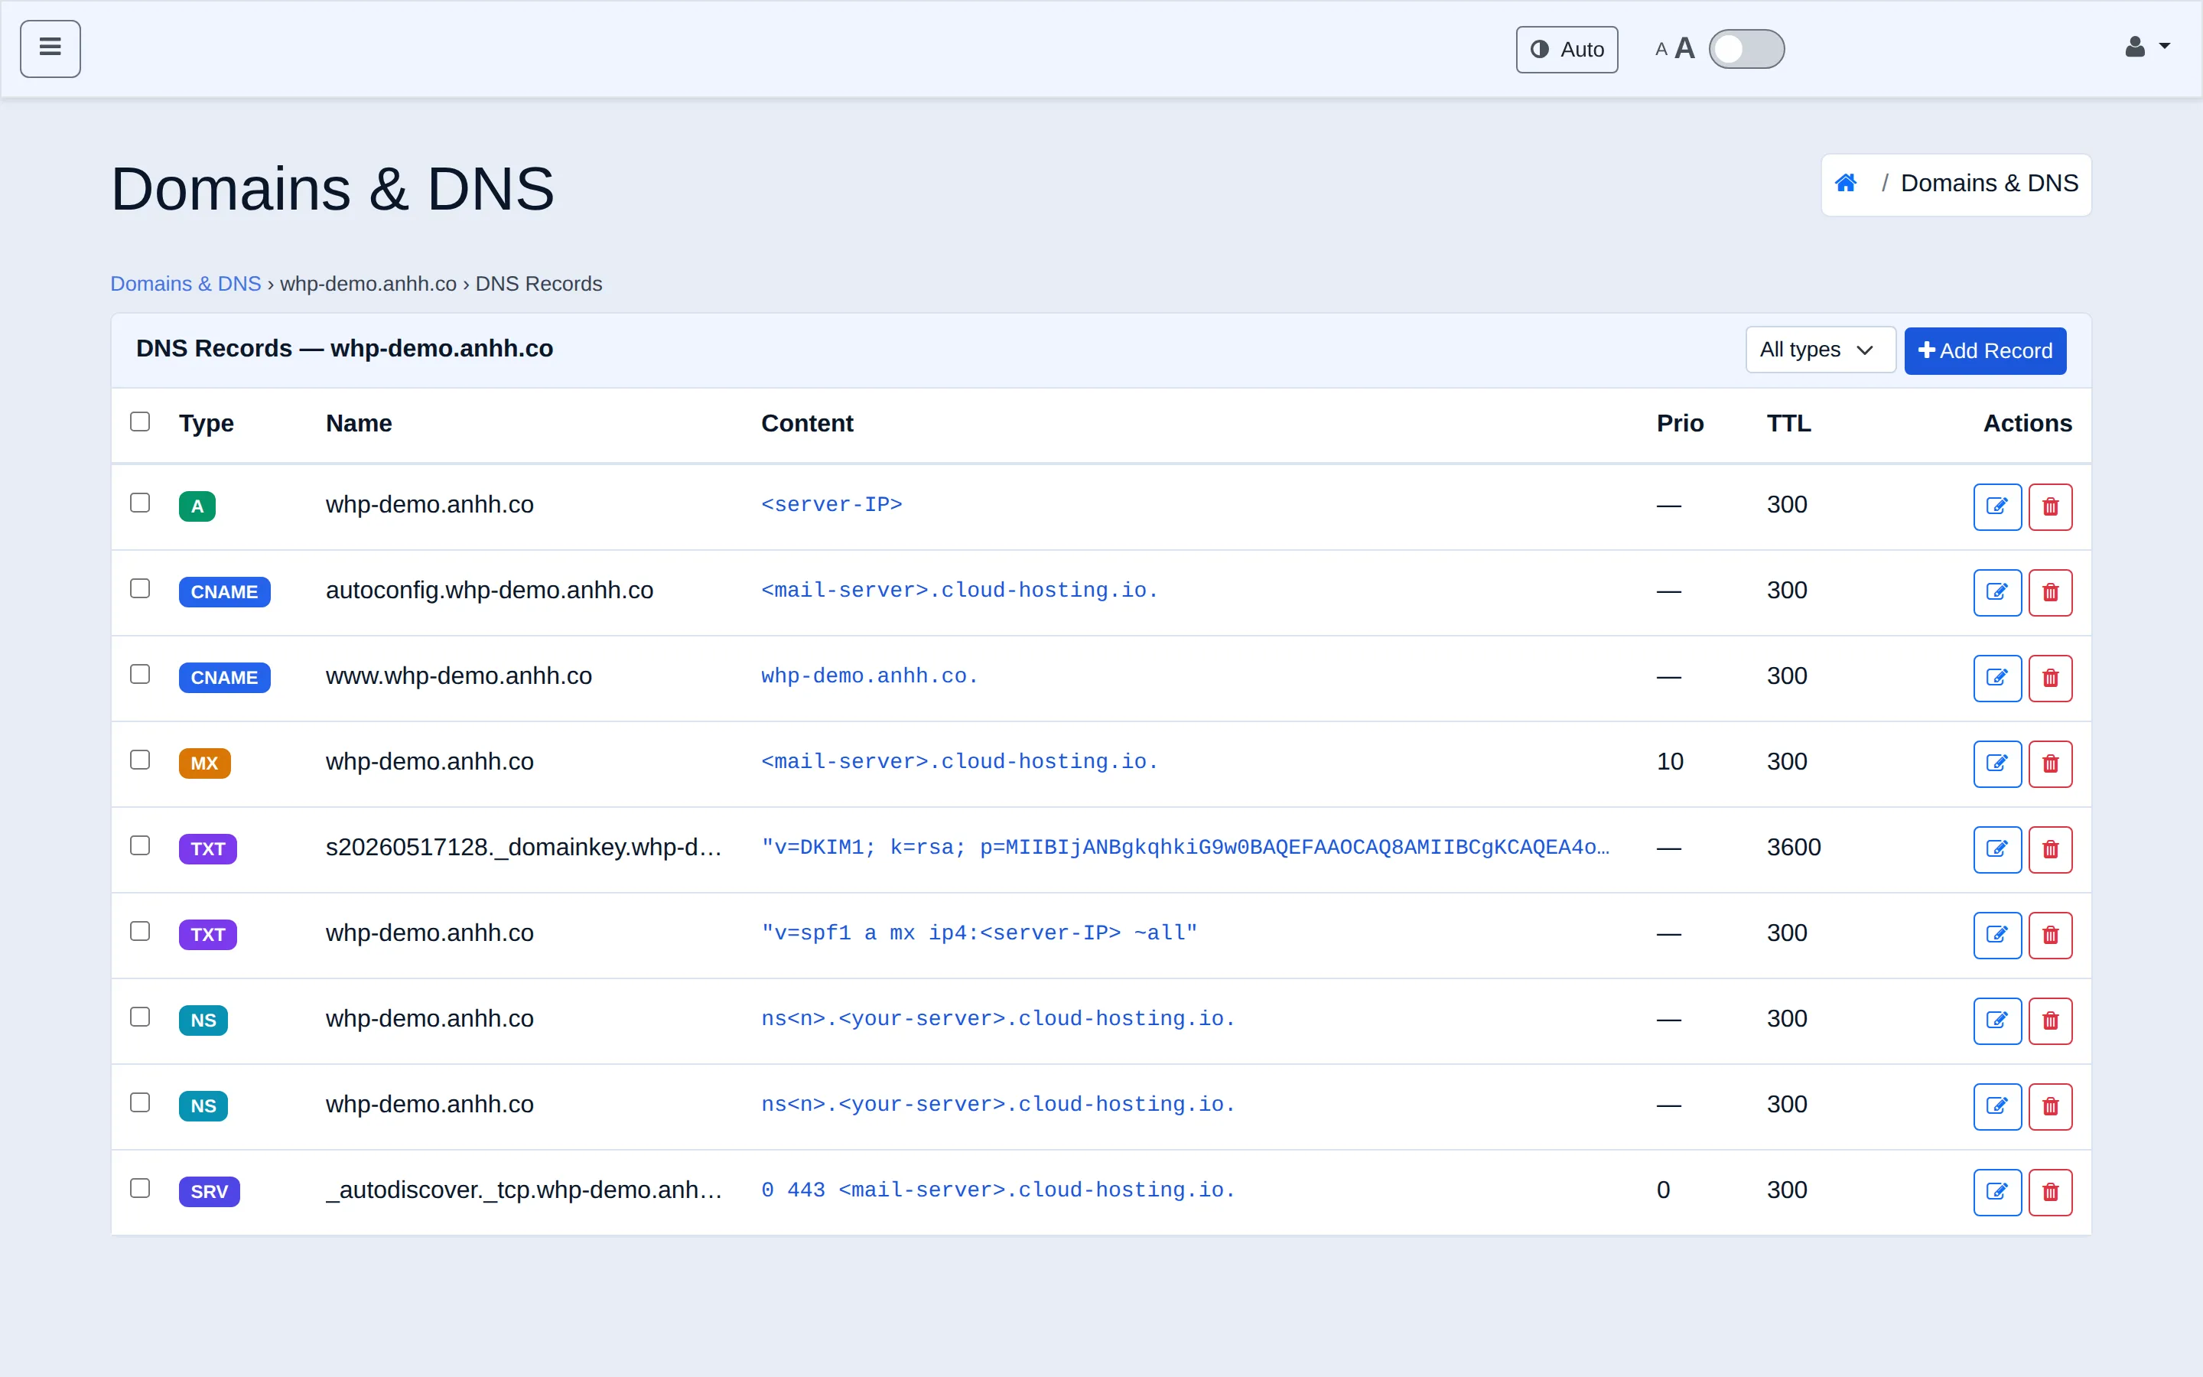Go to home via breadcrumb house icon
Screen dimensions: 2203x1377
pos(1846,183)
